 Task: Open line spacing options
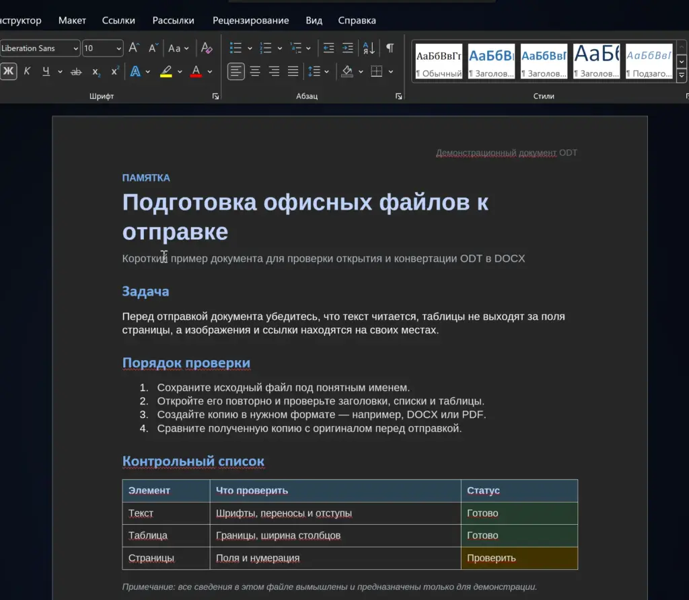point(318,71)
